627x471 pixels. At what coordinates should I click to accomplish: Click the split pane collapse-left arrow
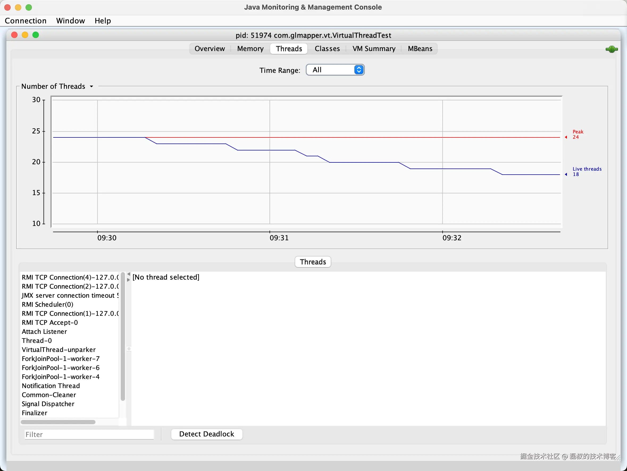129,274
